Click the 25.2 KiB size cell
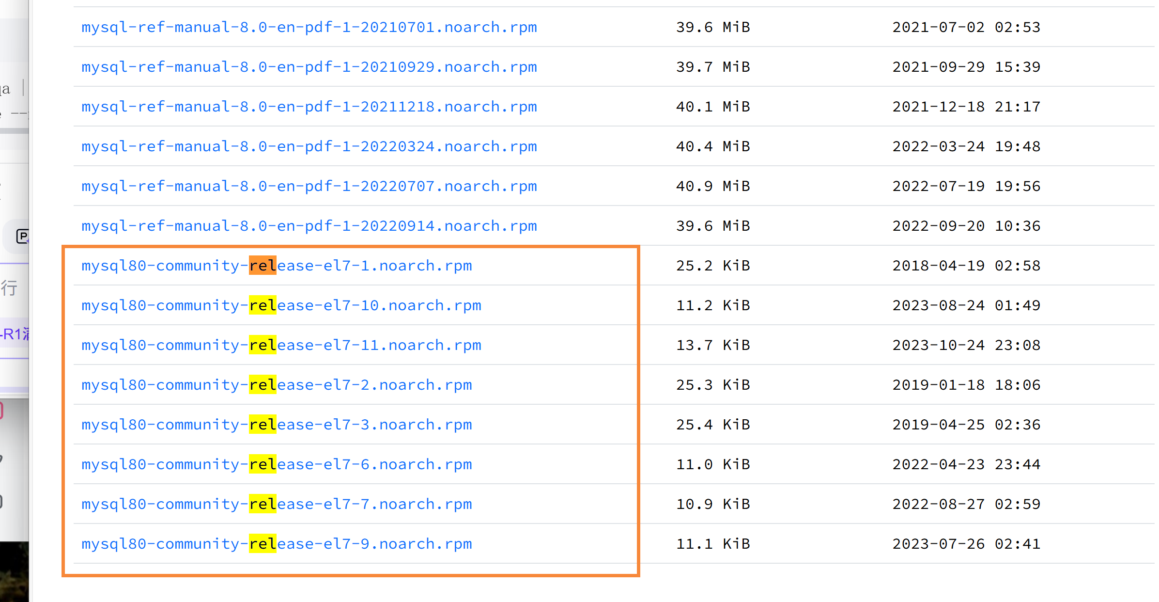 click(712, 266)
